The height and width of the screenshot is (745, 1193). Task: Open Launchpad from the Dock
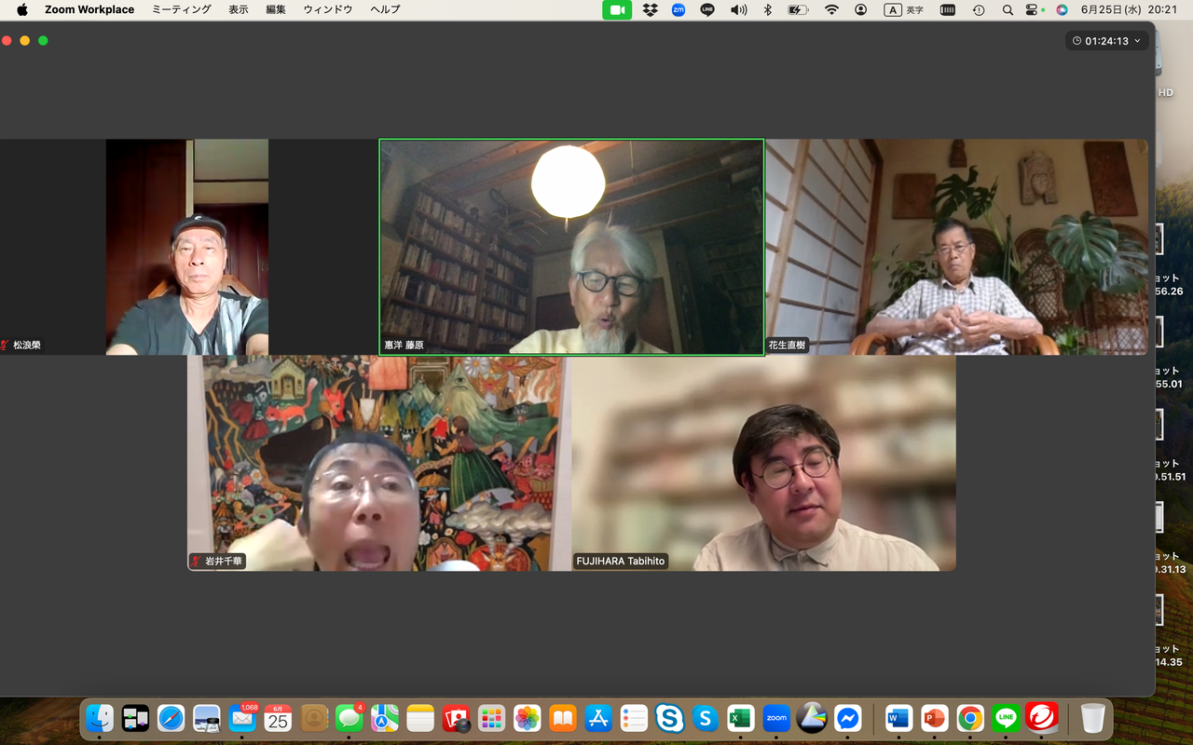point(492,718)
